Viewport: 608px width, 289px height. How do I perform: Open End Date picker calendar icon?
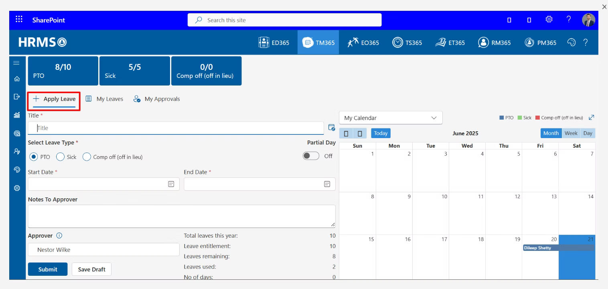tap(327, 184)
